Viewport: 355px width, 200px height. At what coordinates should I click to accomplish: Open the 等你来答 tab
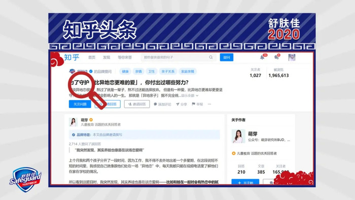(125, 57)
